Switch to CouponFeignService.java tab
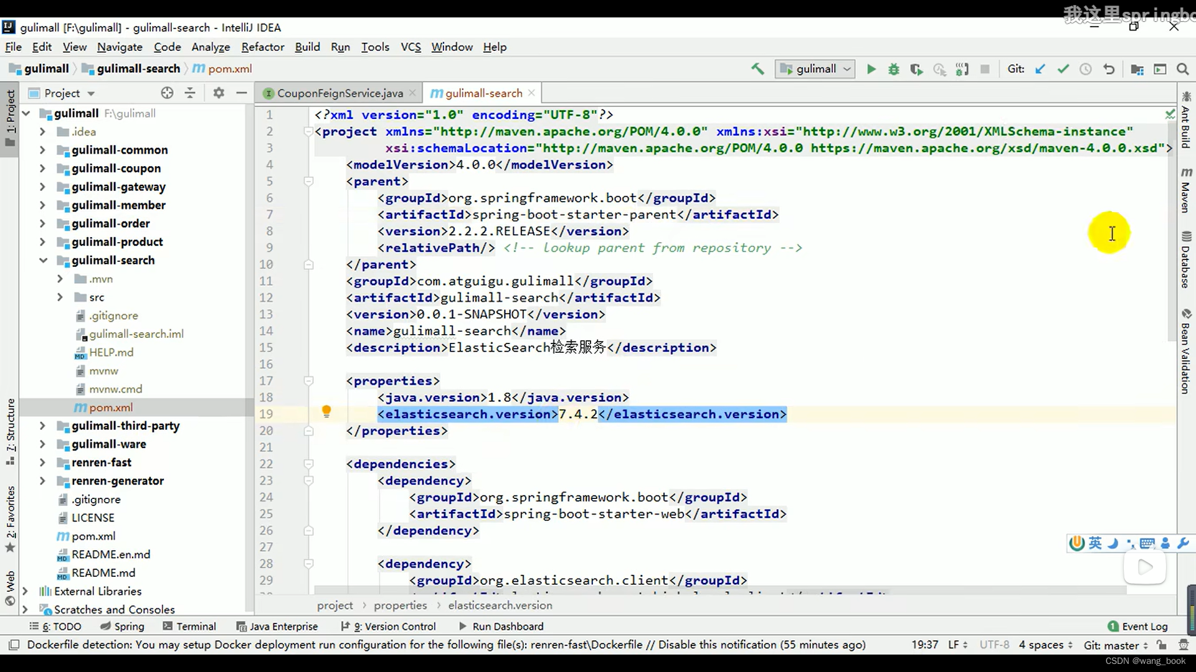Viewport: 1196px width, 672px height. (x=339, y=93)
